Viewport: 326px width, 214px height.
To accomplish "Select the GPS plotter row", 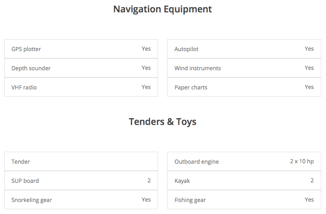I will (x=81, y=49).
